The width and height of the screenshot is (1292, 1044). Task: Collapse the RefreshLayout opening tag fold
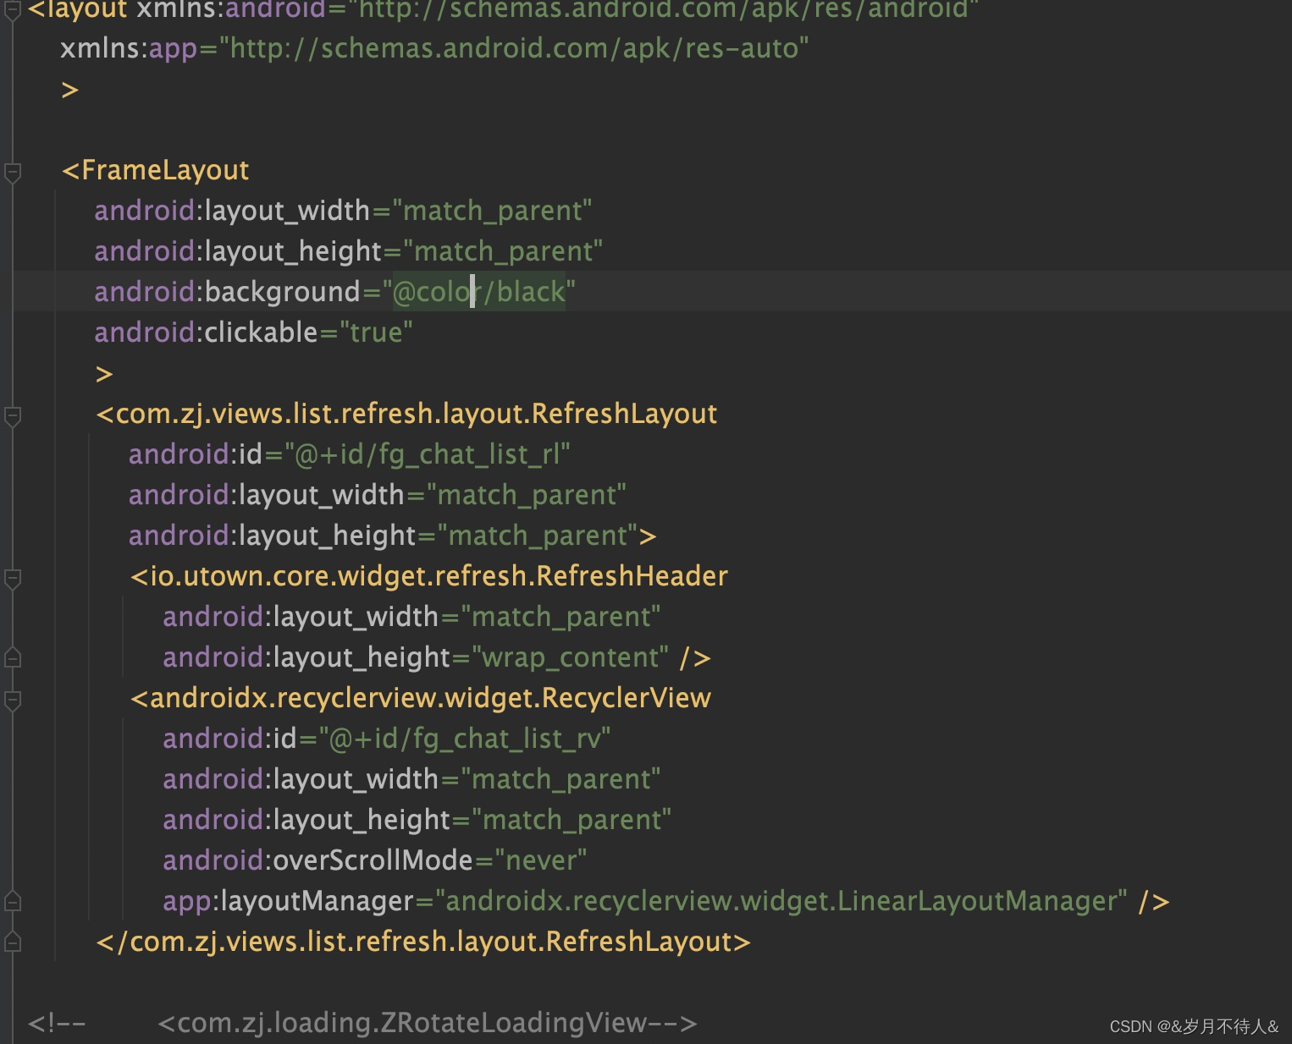click(x=13, y=415)
